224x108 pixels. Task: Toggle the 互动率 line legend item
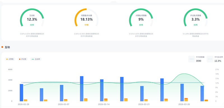(x=36, y=59)
